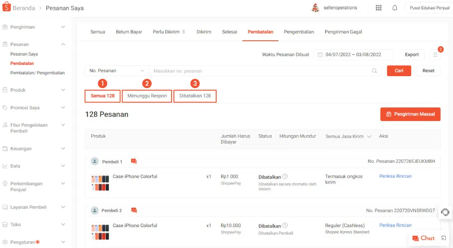Click the Fitur Pengelolaan Pembeli icon
Image resolution: width=453 pixels, height=248 pixels.
click(5, 125)
